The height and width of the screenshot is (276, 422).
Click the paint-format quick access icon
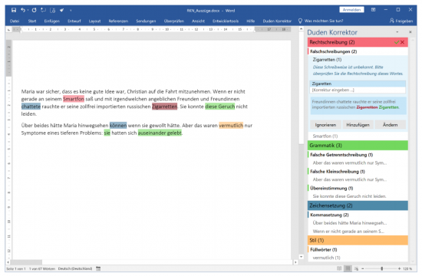click(x=62, y=10)
